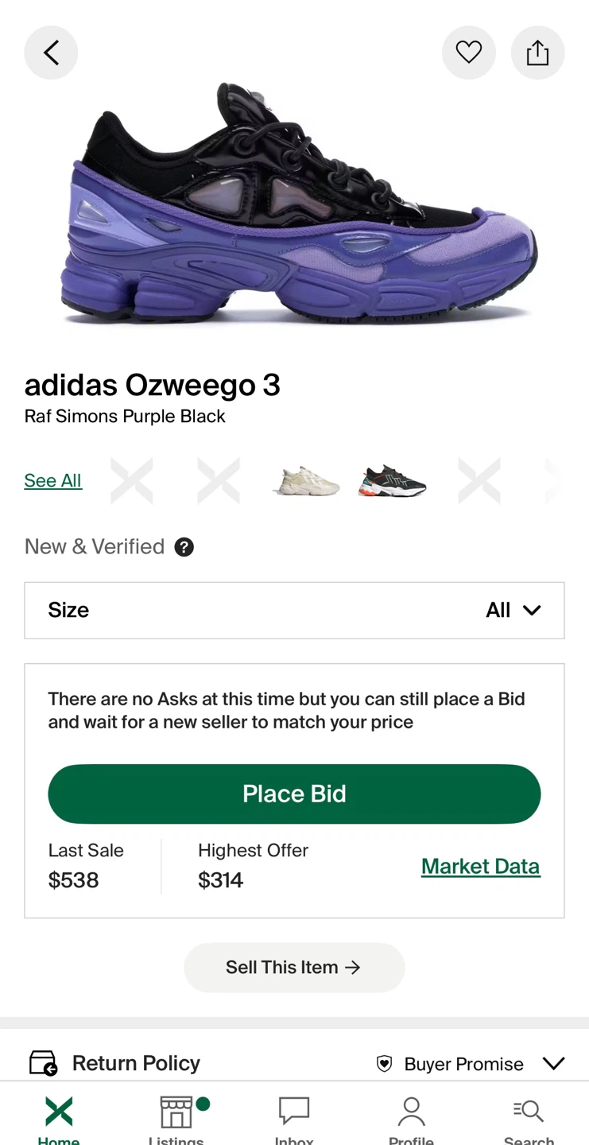Expand the Buyer Promise section
The image size is (589, 1145).
tap(553, 1063)
